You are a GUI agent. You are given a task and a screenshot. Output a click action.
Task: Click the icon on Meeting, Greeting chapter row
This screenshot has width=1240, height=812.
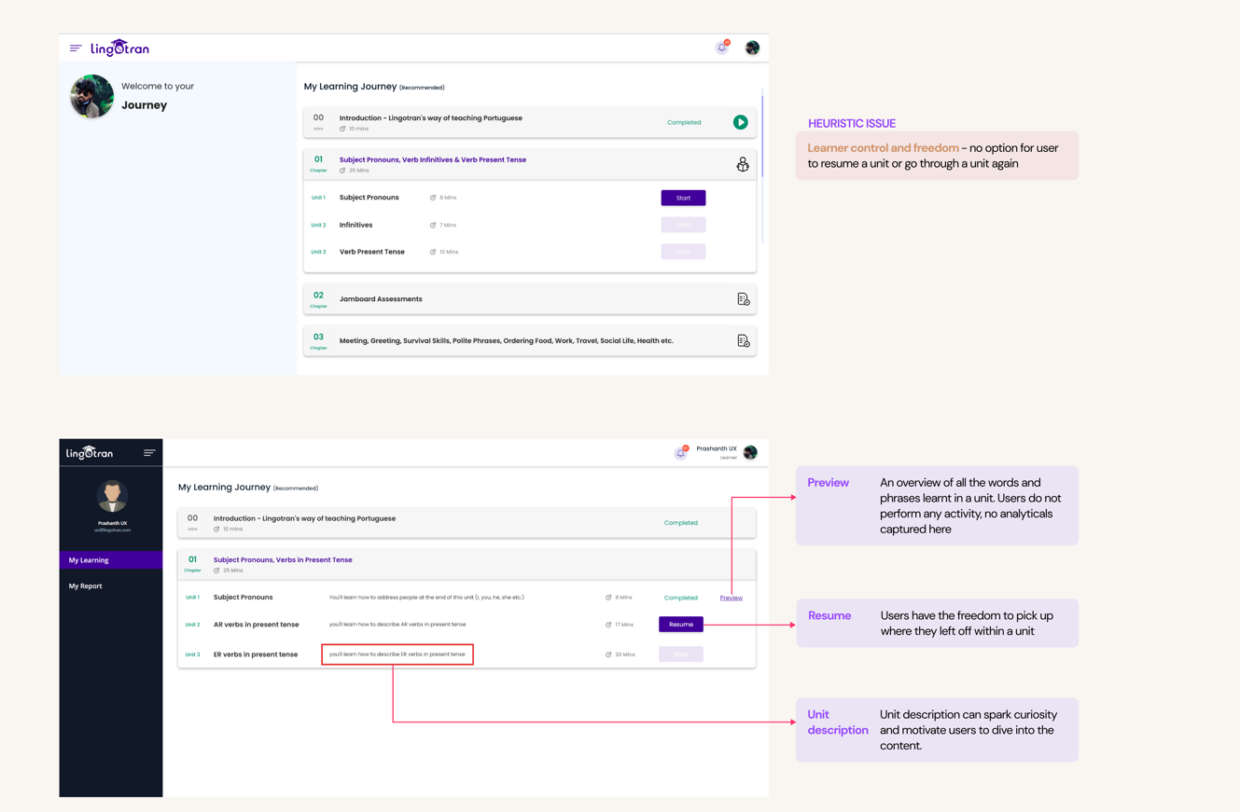tap(743, 341)
